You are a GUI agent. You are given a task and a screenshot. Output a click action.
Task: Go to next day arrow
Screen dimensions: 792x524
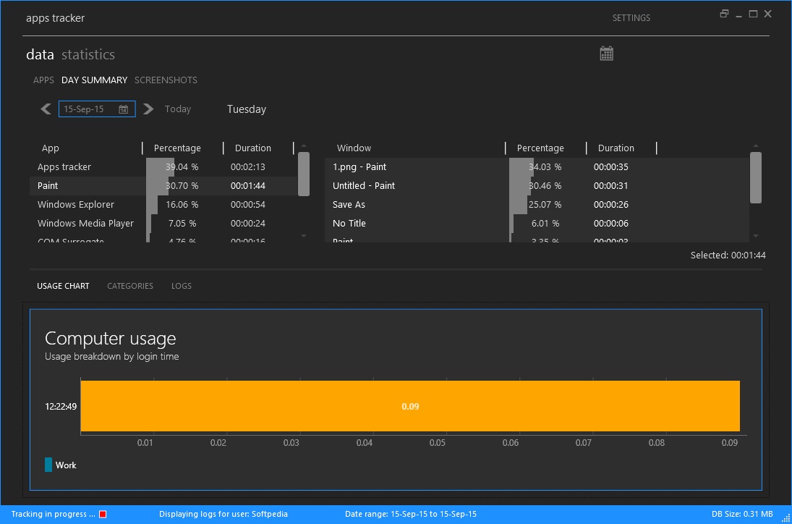coord(148,109)
